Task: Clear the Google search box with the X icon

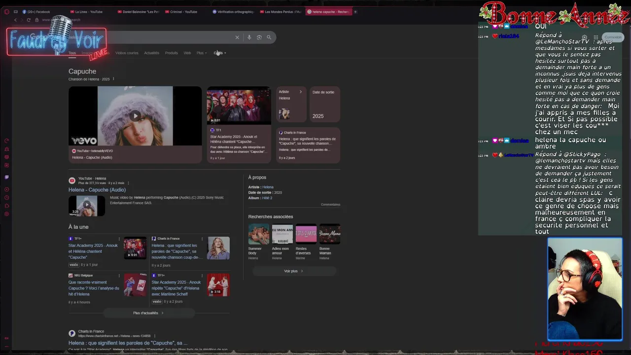Action: [x=237, y=37]
